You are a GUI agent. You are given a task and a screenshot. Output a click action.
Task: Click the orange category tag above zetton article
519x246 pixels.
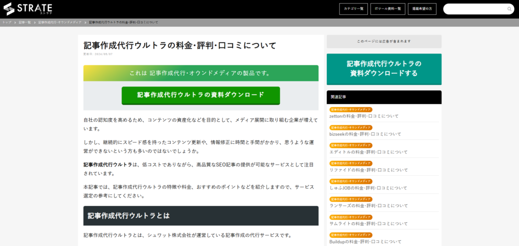pos(351,110)
